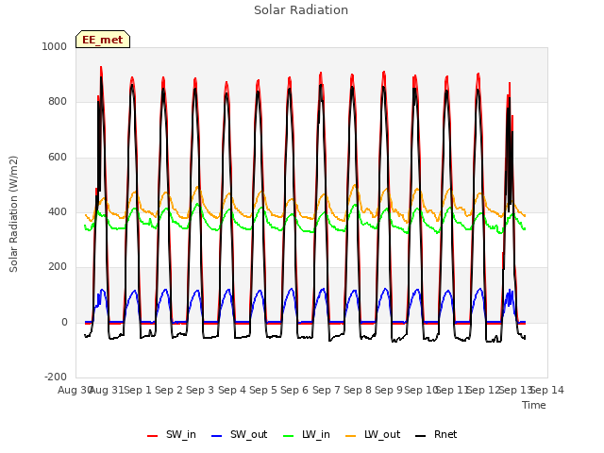Click the Sep 14 x-axis tick label
Screen dimensions: 604x453
point(547,390)
